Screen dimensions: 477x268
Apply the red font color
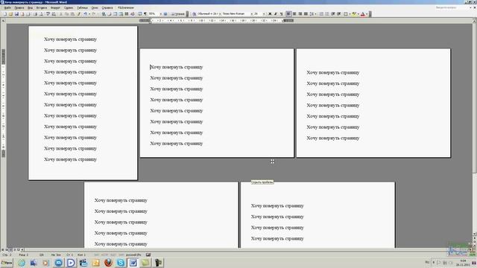click(363, 14)
